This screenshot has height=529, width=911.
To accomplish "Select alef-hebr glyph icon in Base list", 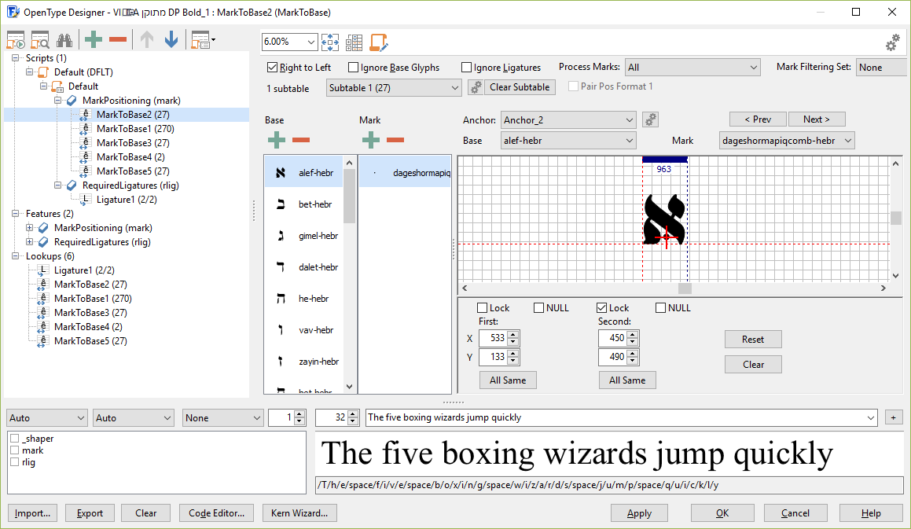I will click(x=281, y=173).
